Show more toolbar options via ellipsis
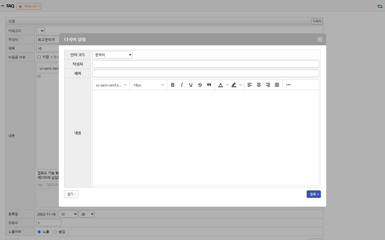Viewport: 385px width, 240px height. pos(288,85)
